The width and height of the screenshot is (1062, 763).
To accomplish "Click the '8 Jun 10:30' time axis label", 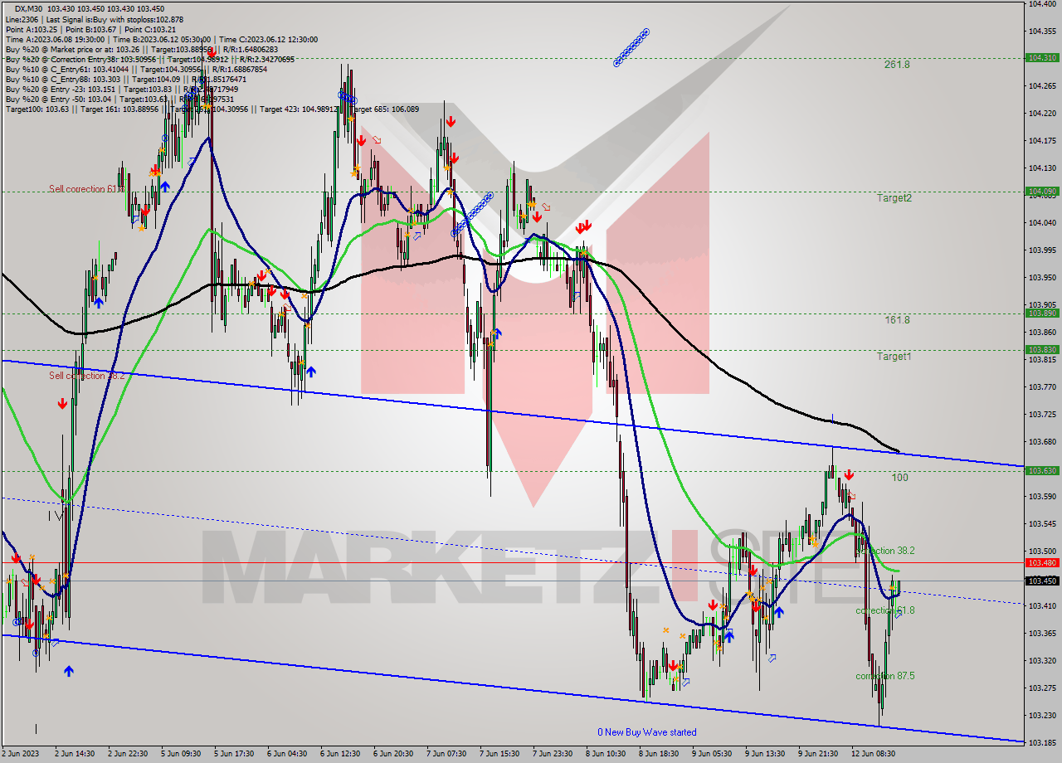I will 607,754.
